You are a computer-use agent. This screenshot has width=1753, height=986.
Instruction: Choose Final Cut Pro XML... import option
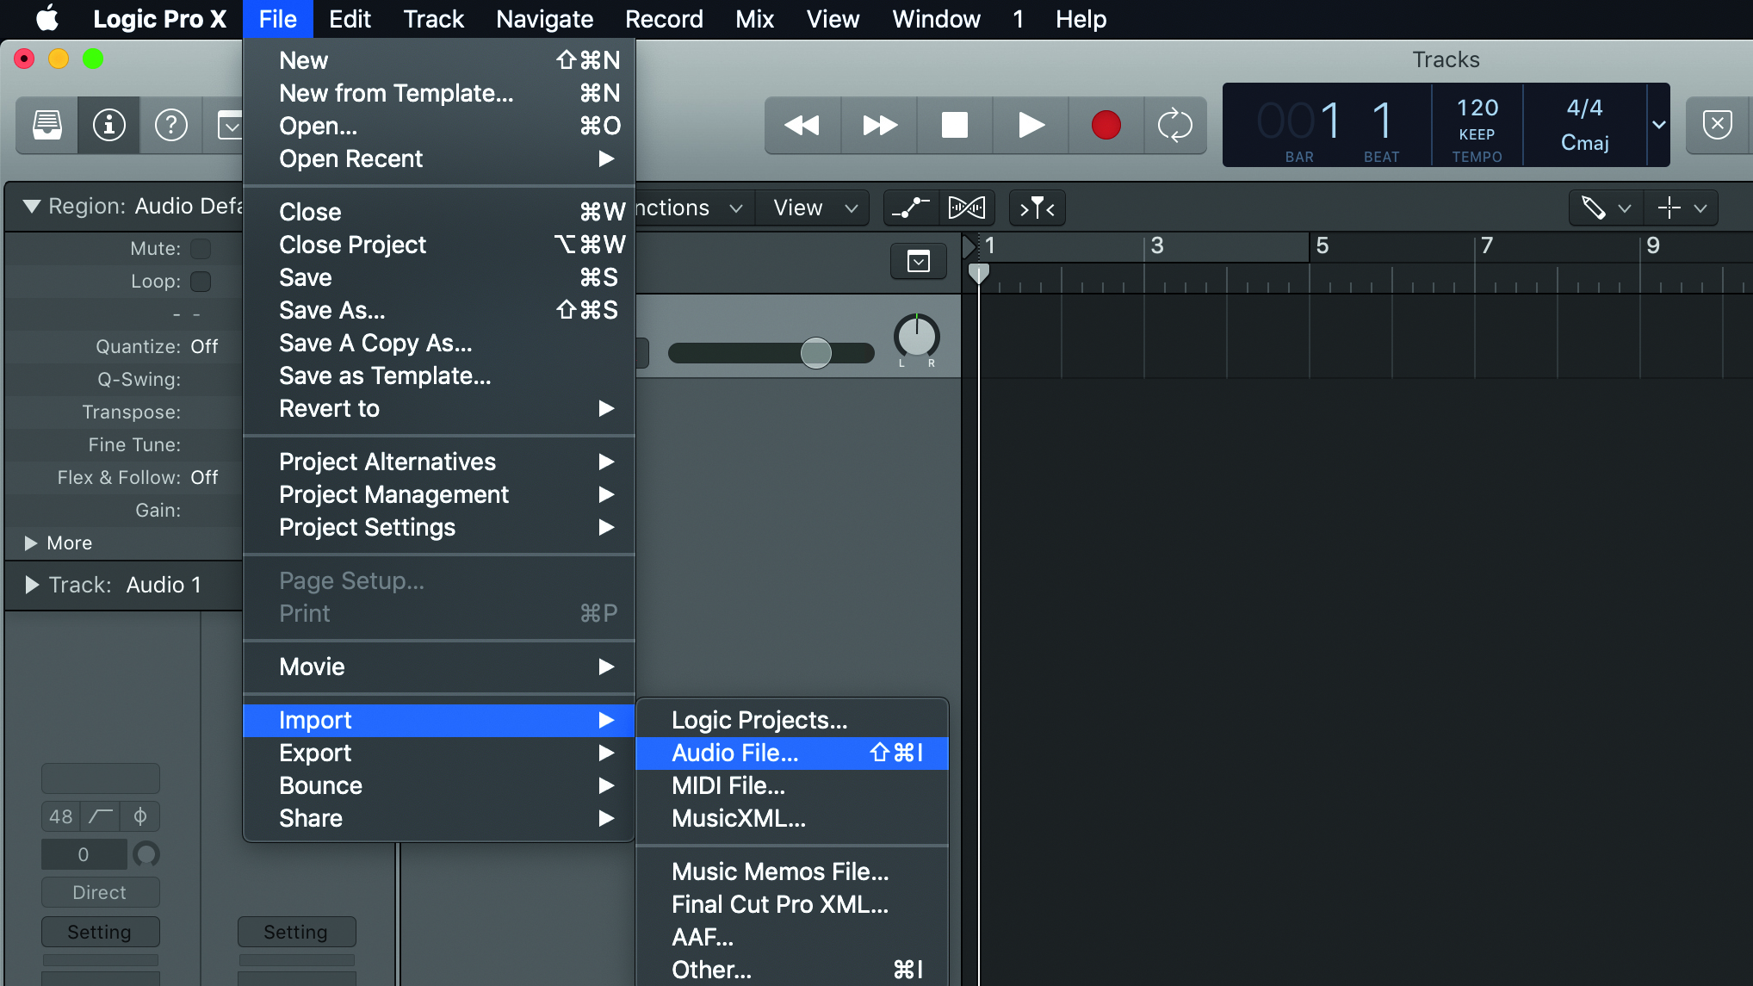(792, 905)
